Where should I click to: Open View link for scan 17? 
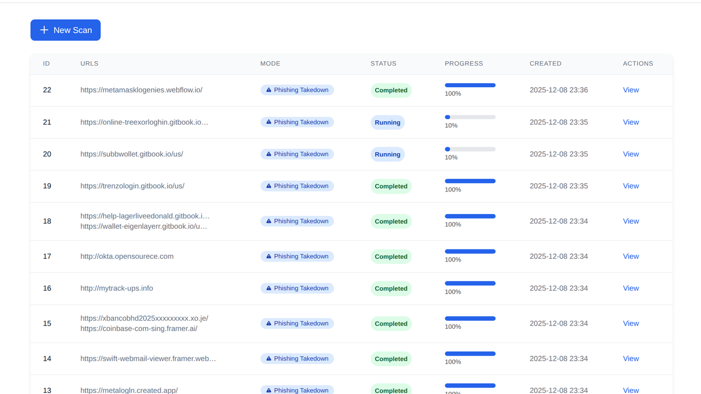(x=631, y=256)
